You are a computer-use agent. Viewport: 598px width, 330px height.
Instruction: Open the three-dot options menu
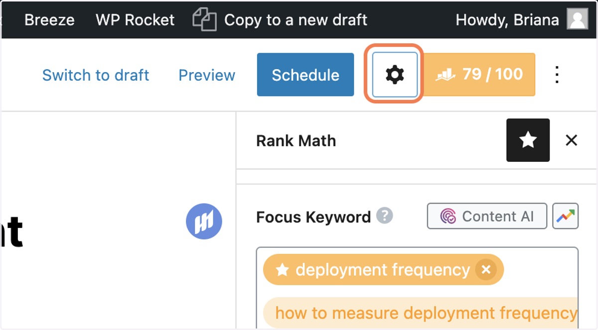pos(557,75)
